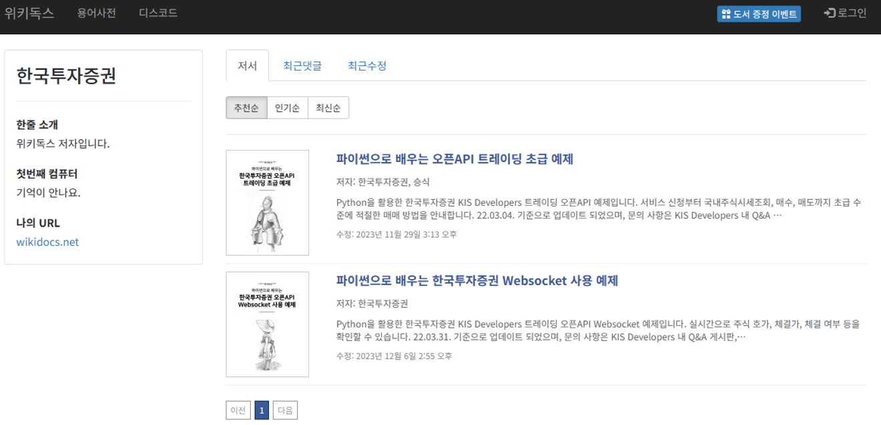Viewport: 881px width, 425px height.
Task: Click the 도서 증정 이벤트 button
Action: (x=759, y=14)
